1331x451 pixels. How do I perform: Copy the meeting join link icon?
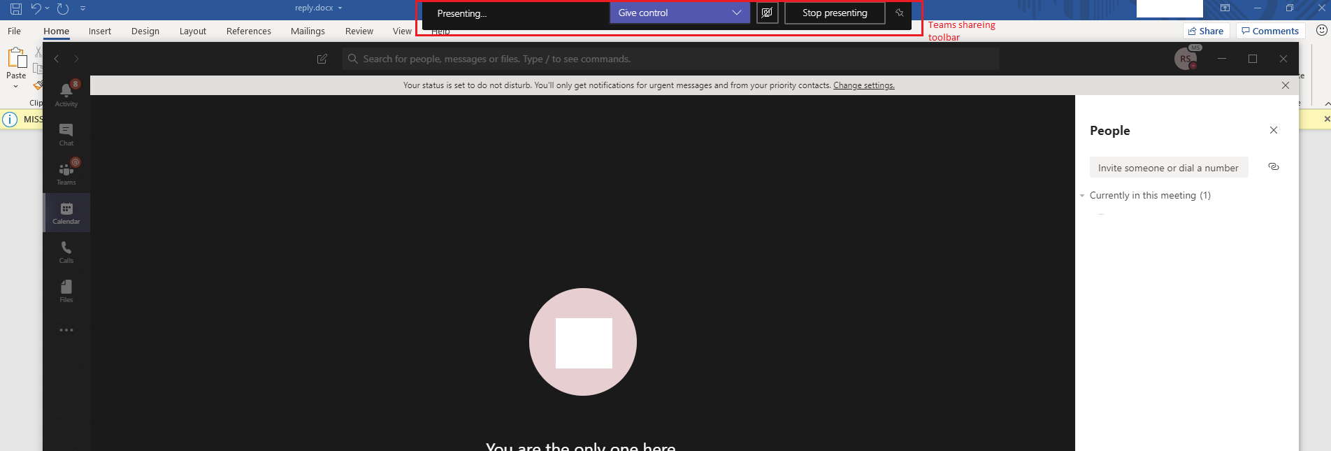tap(1274, 166)
